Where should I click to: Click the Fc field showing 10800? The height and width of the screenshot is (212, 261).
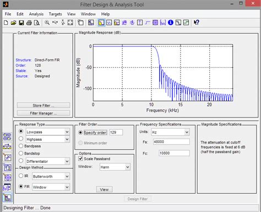pyautogui.click(x=174, y=153)
